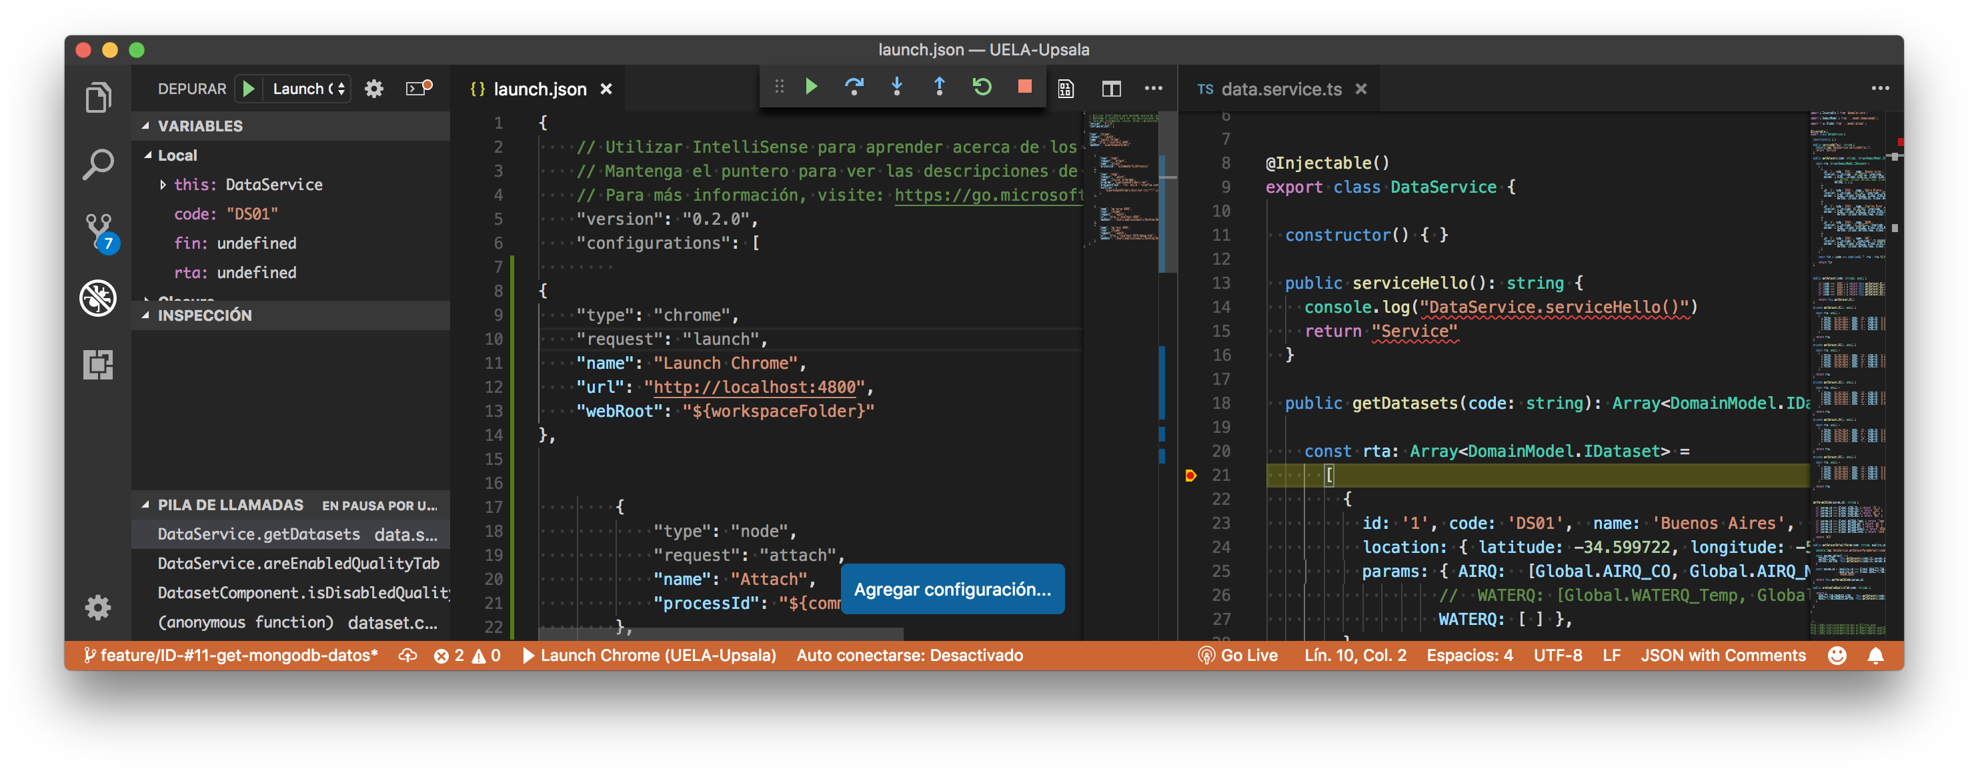Collapse the PILA DE LLAMADAS section
This screenshot has width=1968, height=769.
point(290,506)
